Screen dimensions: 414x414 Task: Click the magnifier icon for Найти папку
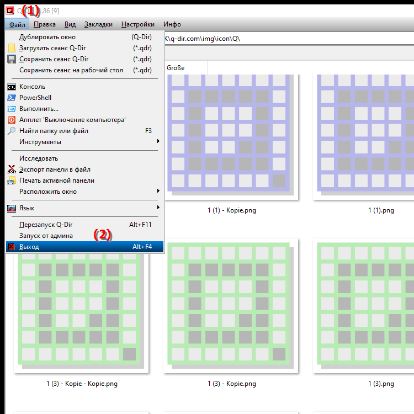pyautogui.click(x=12, y=131)
